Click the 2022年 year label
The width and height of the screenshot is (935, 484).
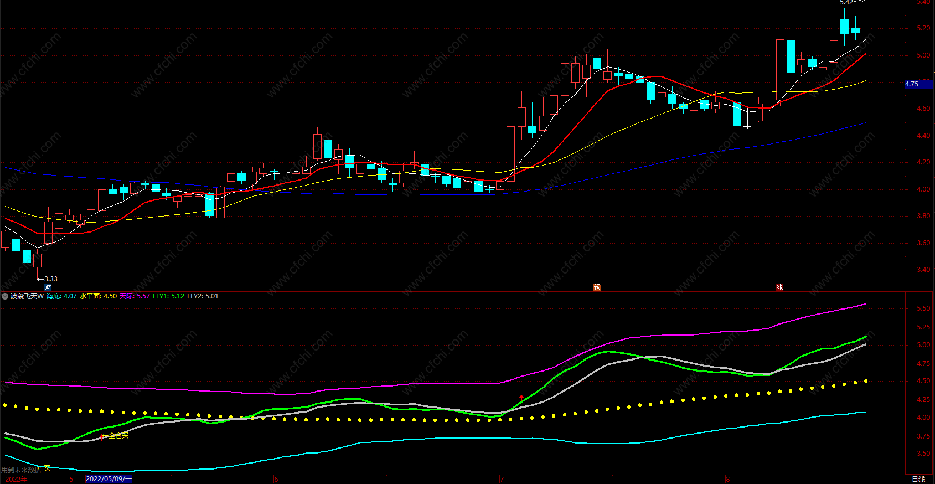(x=16, y=480)
